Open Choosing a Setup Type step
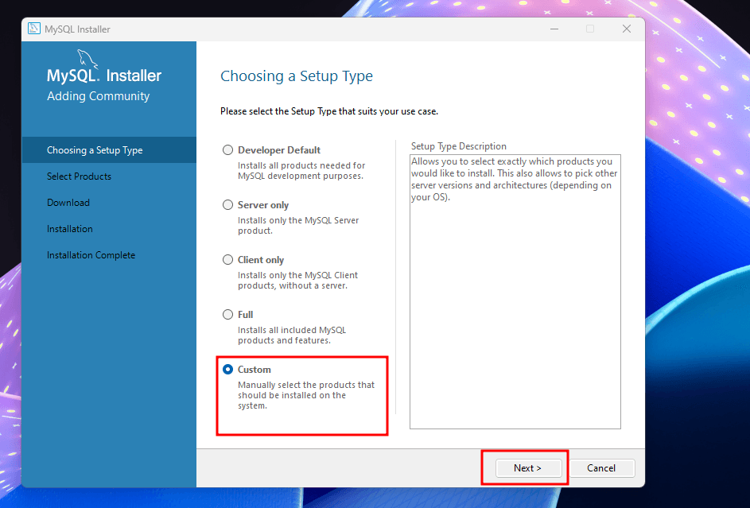 click(x=109, y=150)
